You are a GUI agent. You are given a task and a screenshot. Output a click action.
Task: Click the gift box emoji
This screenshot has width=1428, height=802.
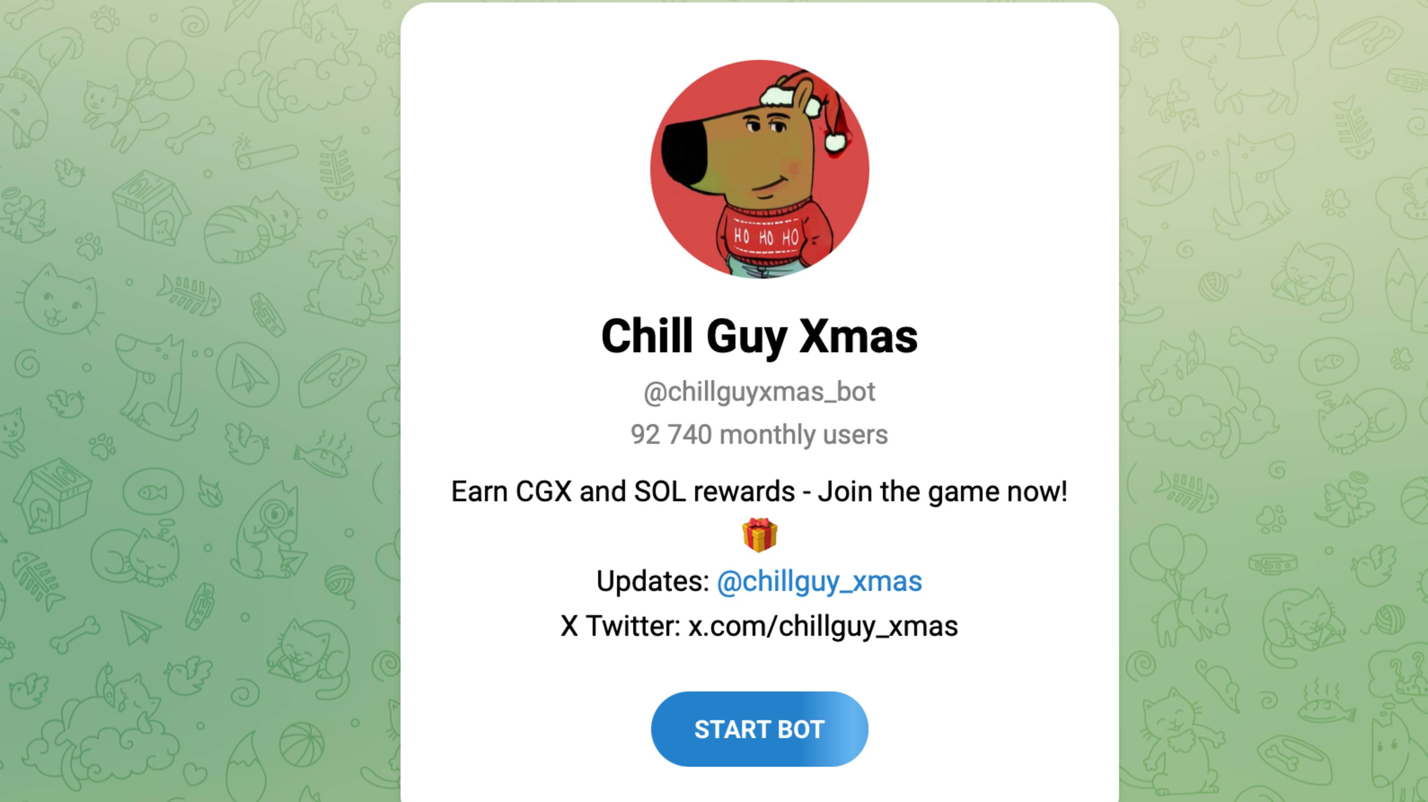[x=759, y=535]
